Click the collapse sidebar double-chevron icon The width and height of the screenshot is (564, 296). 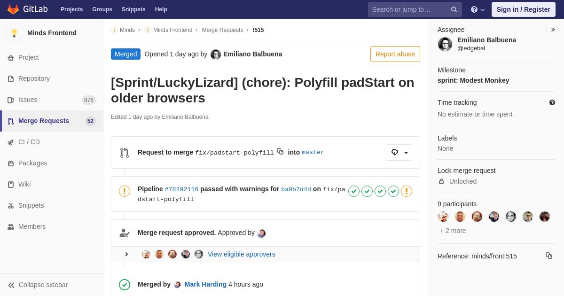click(x=11, y=285)
